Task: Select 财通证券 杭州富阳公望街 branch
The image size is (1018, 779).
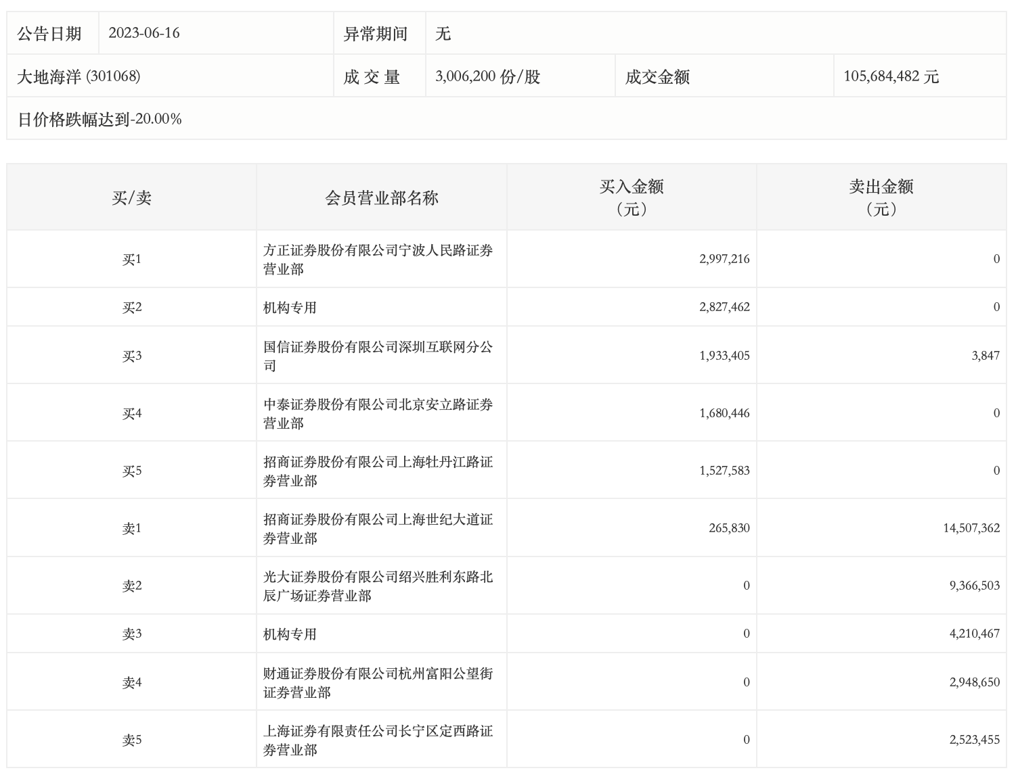Action: 378,683
